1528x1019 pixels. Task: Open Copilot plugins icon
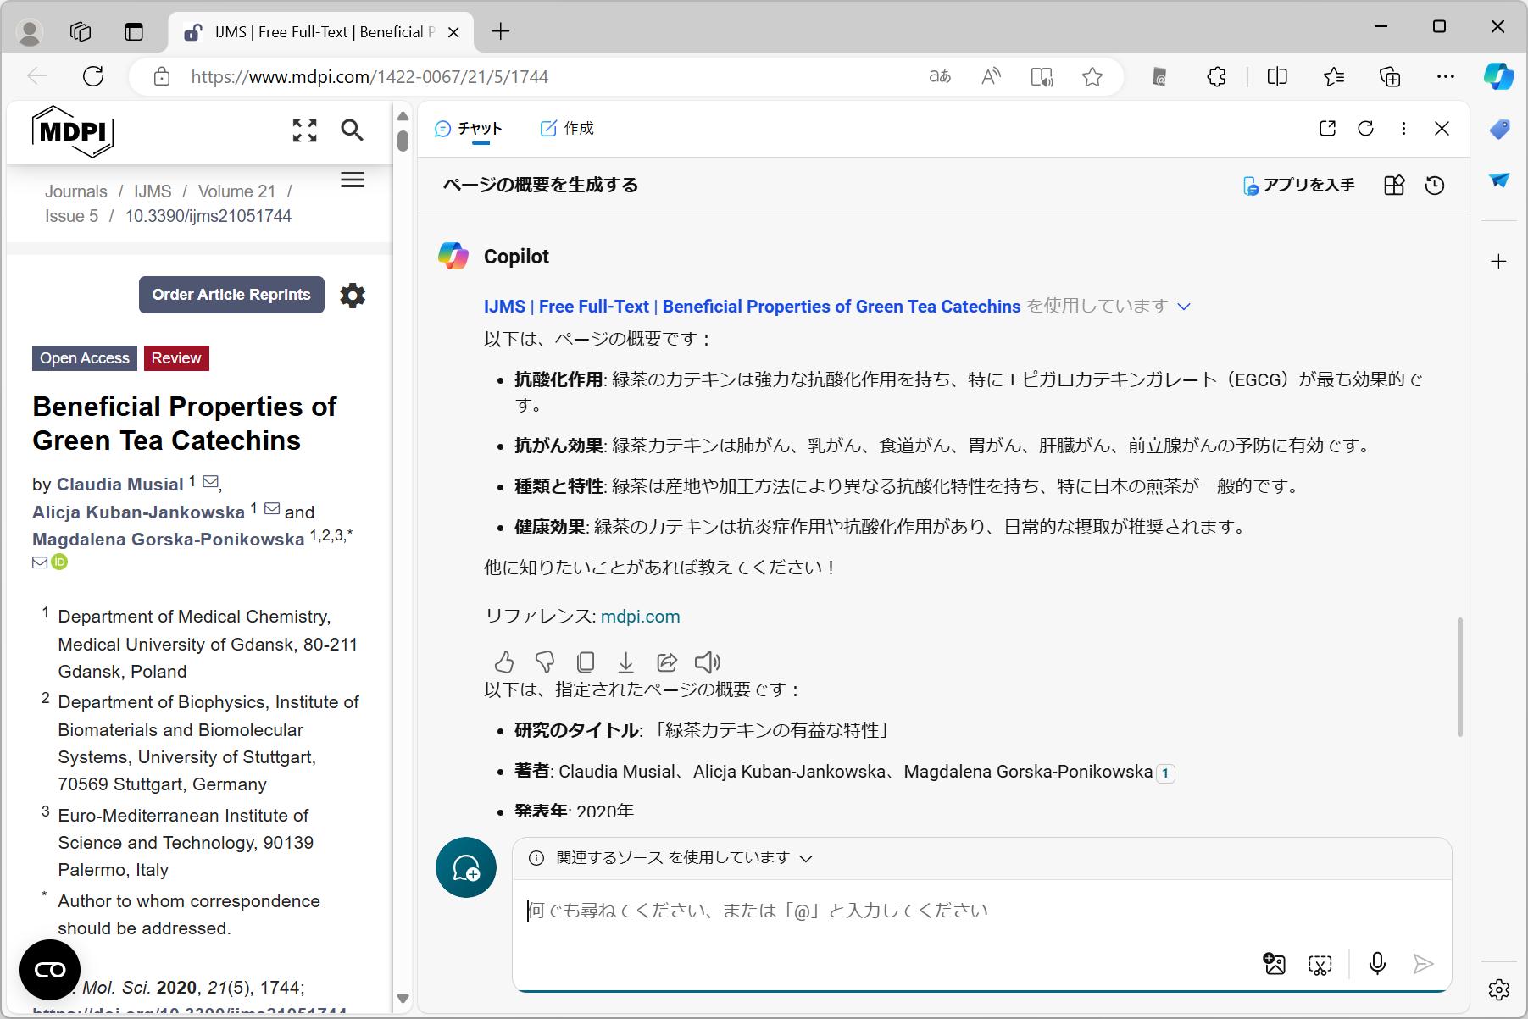(x=1394, y=186)
